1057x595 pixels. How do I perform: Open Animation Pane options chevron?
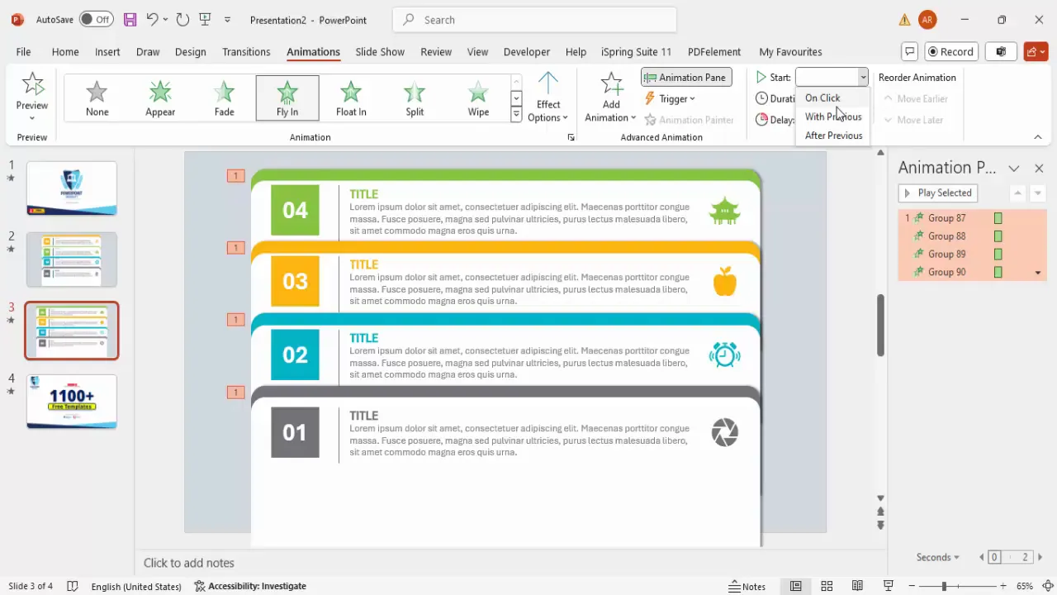(1014, 168)
